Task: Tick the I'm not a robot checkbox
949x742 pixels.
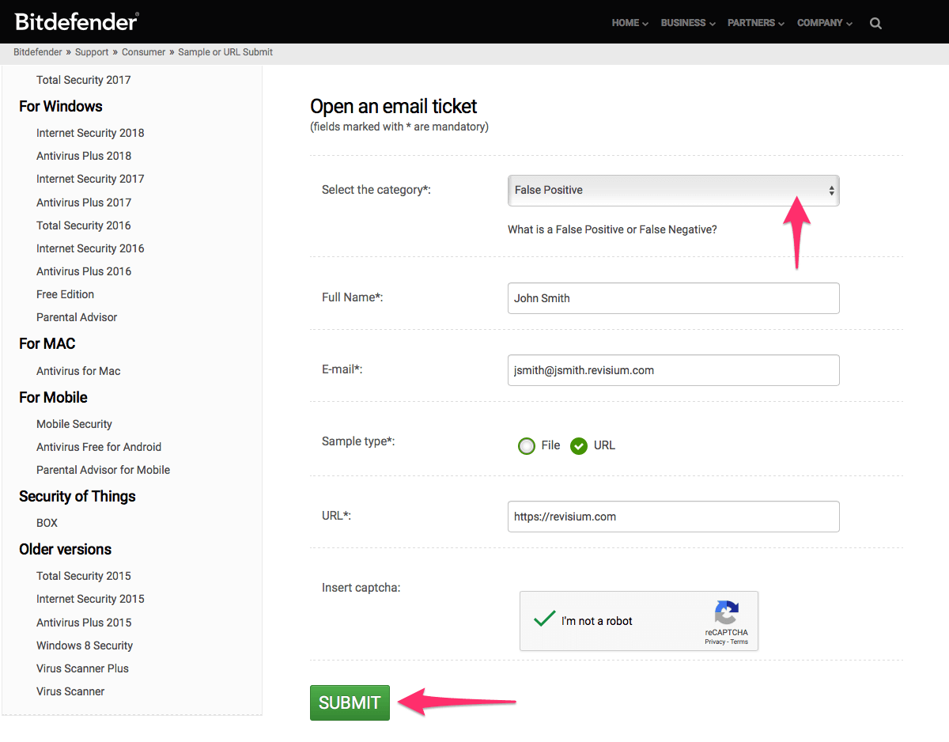Action: click(x=544, y=619)
